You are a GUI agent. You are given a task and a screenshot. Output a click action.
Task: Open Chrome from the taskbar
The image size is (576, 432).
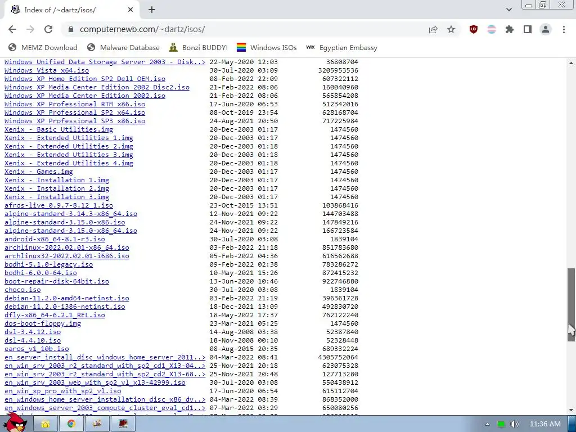pyautogui.click(x=71, y=424)
